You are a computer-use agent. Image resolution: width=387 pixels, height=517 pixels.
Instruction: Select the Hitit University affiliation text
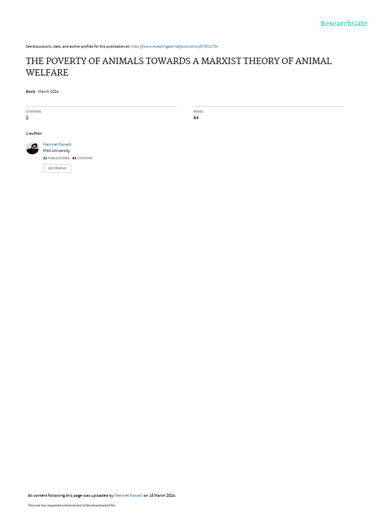pos(56,150)
